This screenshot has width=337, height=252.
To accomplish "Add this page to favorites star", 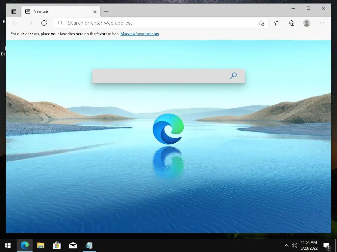I will [261, 23].
